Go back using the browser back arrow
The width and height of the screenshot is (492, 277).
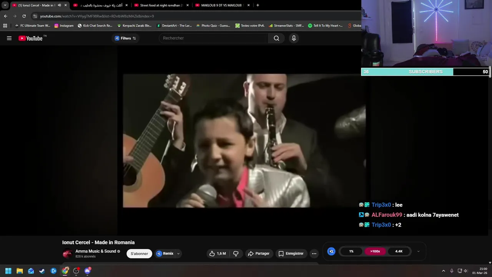pyautogui.click(x=5, y=16)
